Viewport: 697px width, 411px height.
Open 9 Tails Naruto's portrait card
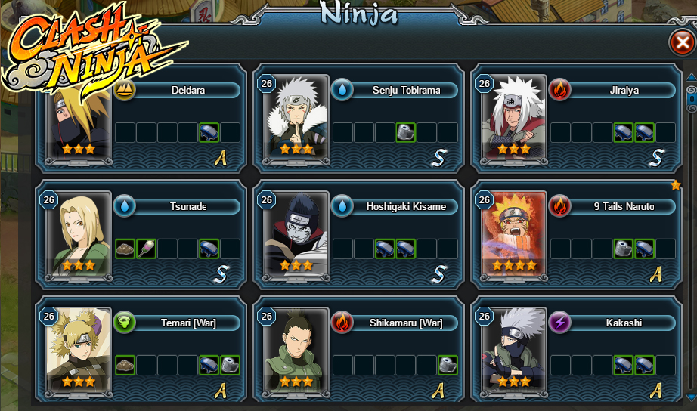[x=514, y=231]
